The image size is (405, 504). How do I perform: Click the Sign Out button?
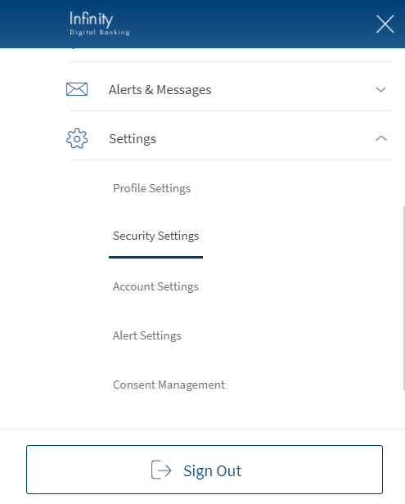[205, 470]
